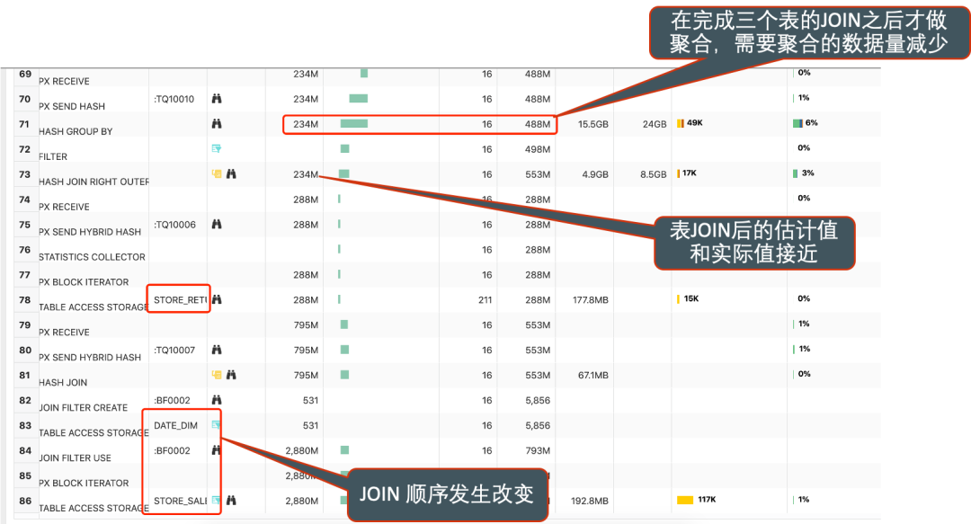Select the JOIN FILTER CREATE operation
The width and height of the screenshot is (971, 524).
[x=83, y=407]
